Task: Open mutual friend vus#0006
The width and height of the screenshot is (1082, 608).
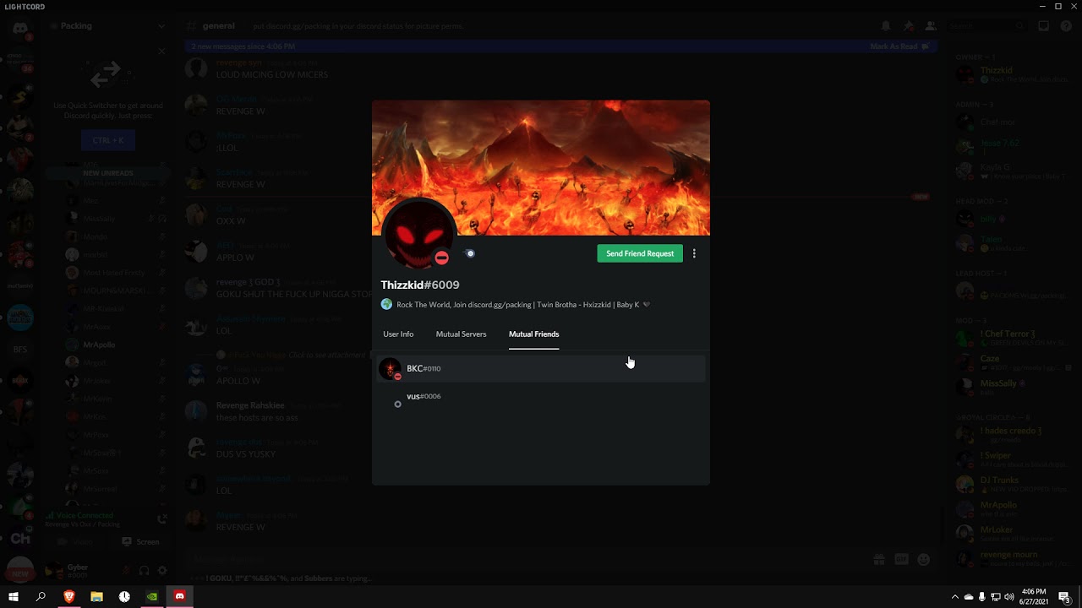Action: coord(541,397)
